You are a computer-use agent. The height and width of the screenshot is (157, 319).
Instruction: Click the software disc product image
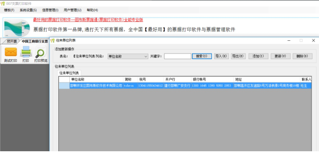(17, 28)
